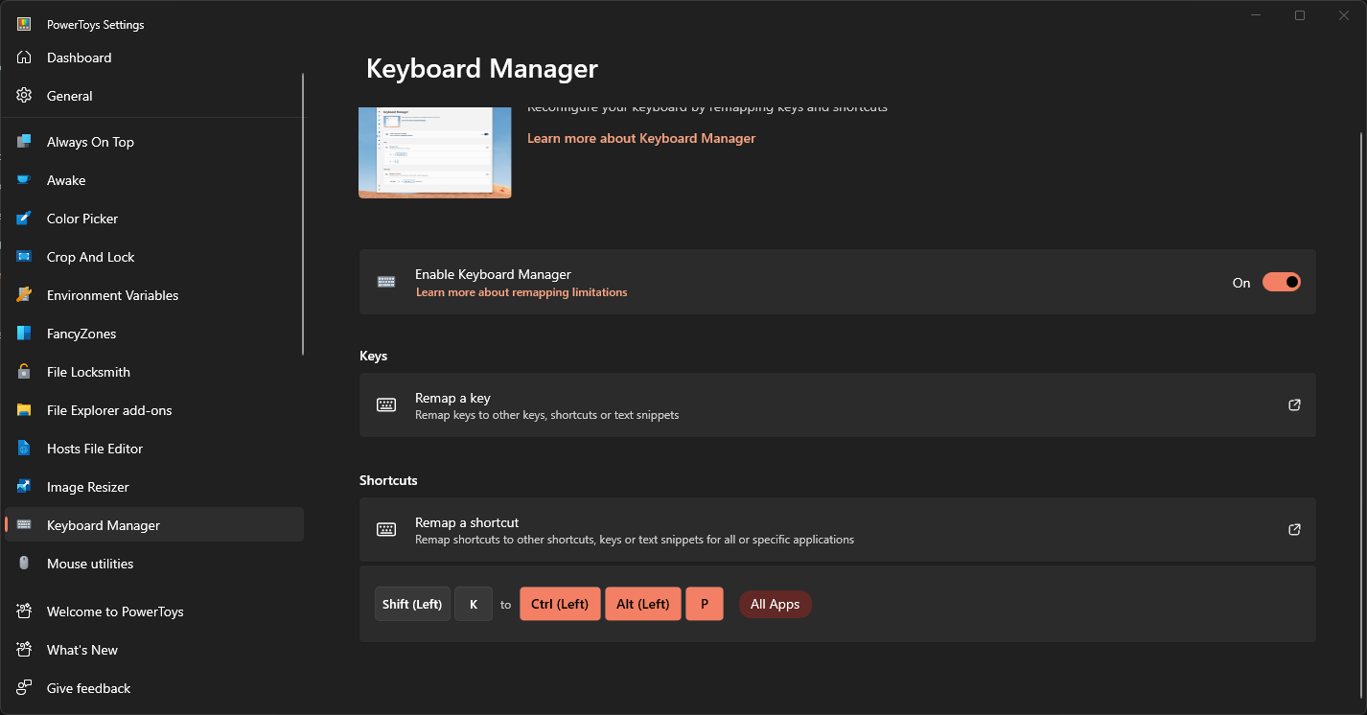Image resolution: width=1367 pixels, height=715 pixels.
Task: Click the Keyboard Manager sidebar icon
Action: [24, 525]
